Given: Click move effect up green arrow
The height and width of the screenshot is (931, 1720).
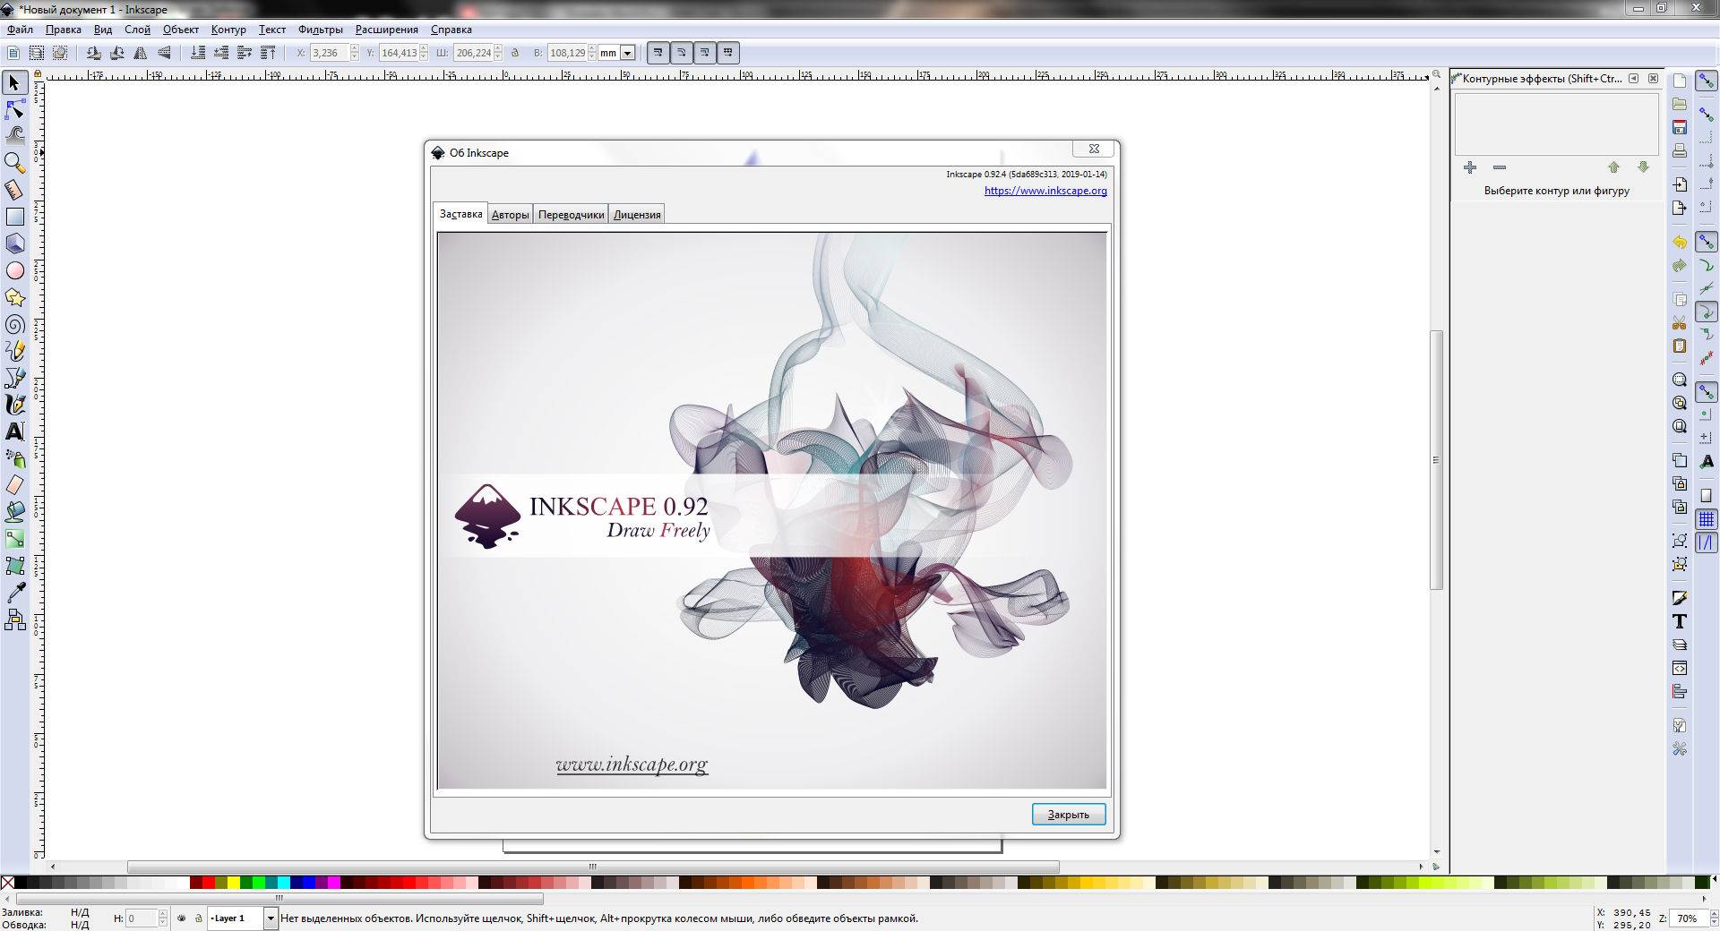Looking at the screenshot, I should tap(1613, 167).
